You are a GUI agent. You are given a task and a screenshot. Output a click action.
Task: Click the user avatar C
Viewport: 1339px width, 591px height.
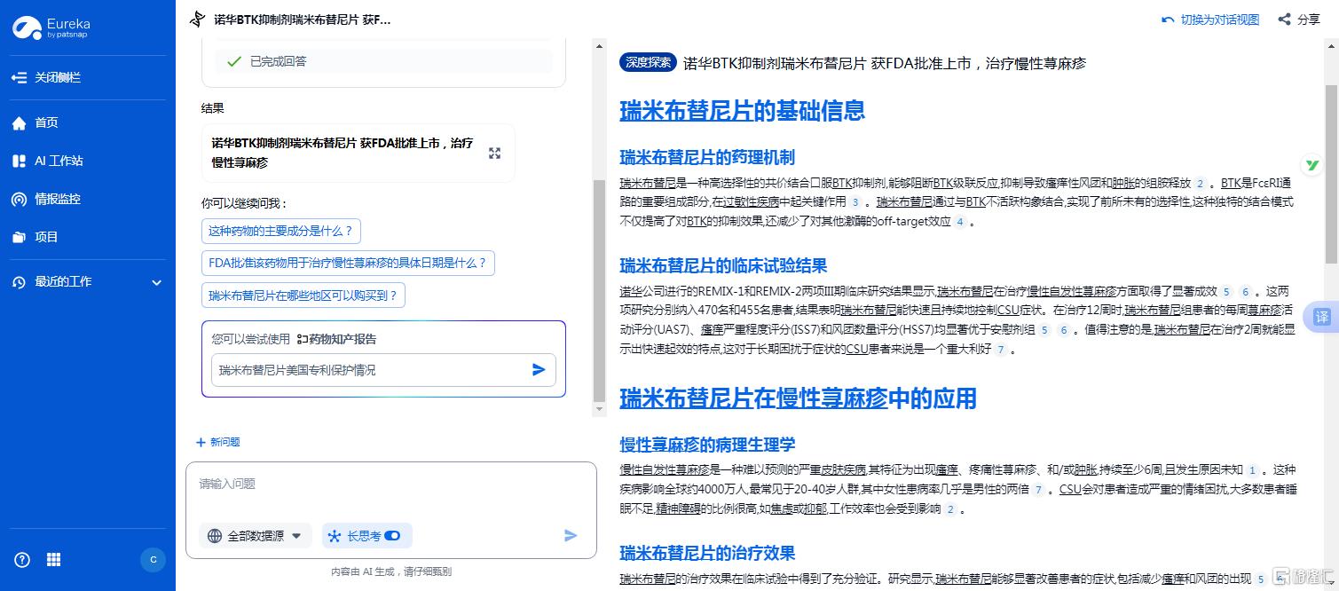pyautogui.click(x=153, y=559)
